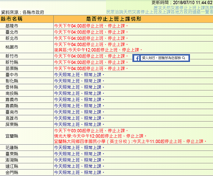Viewport: 213px width, 176px height.
Task: Select the 臺北市 row name
Action: [12, 32]
